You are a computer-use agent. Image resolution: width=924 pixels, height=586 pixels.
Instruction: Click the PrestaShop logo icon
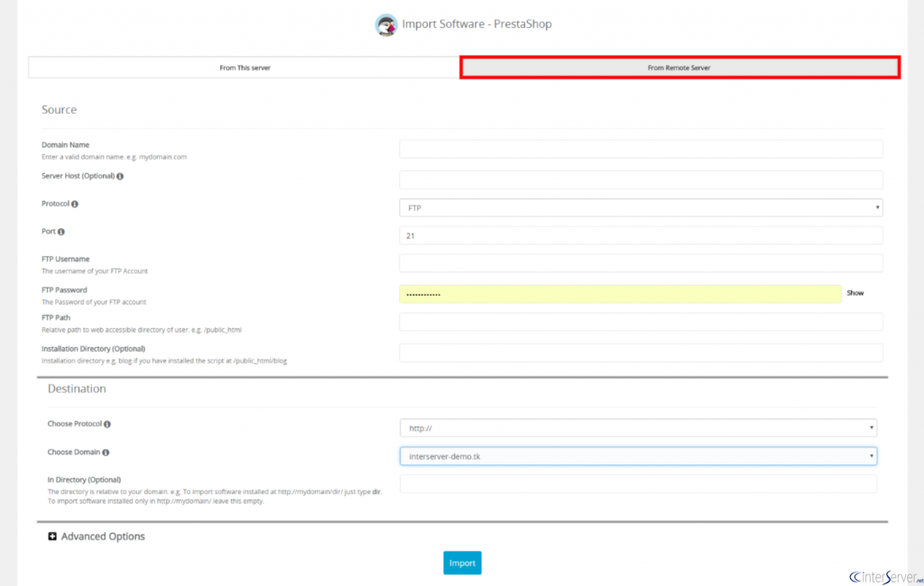tap(386, 24)
